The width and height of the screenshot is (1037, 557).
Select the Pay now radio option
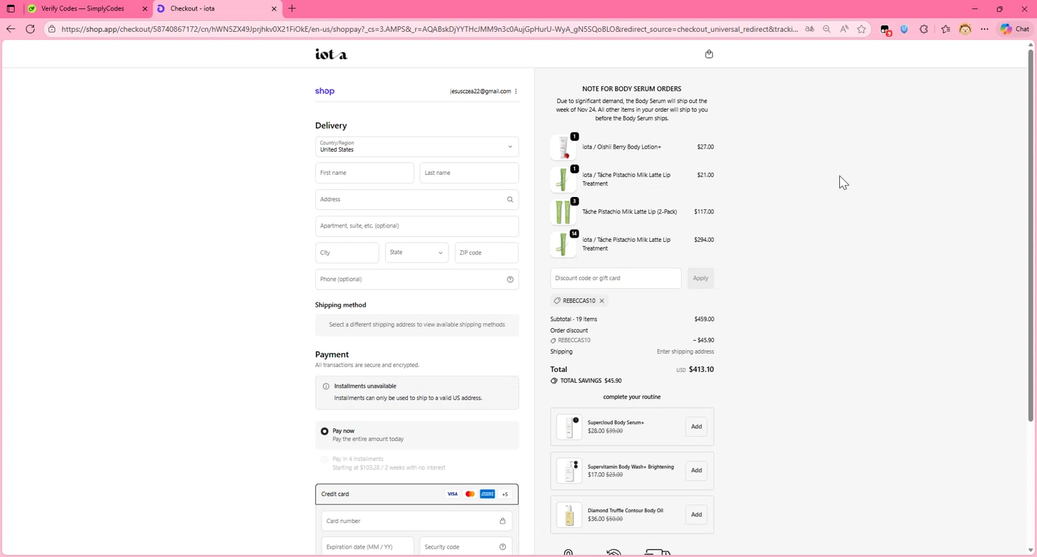[324, 431]
